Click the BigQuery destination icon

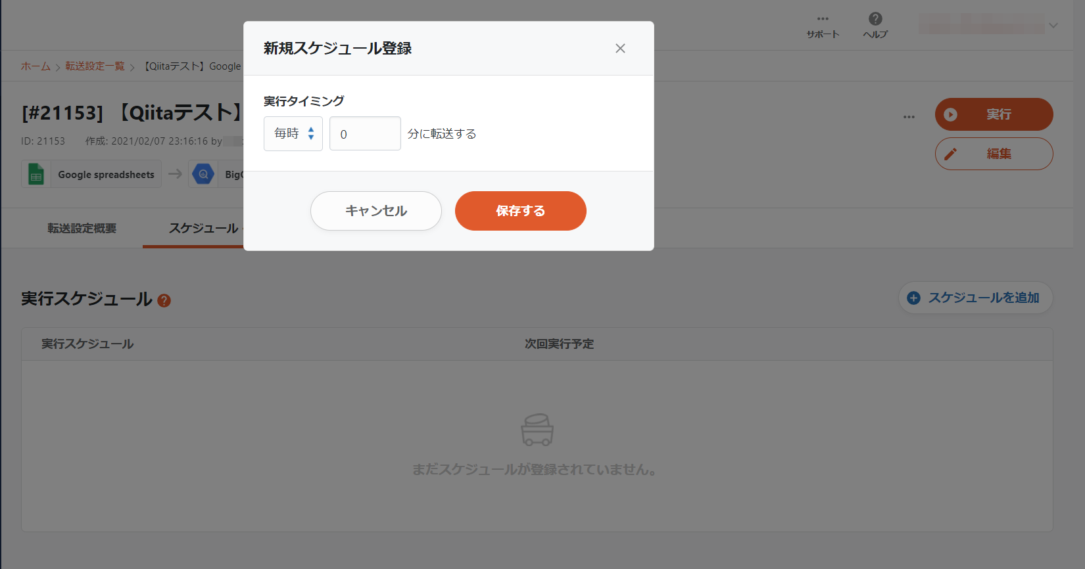[x=203, y=174]
